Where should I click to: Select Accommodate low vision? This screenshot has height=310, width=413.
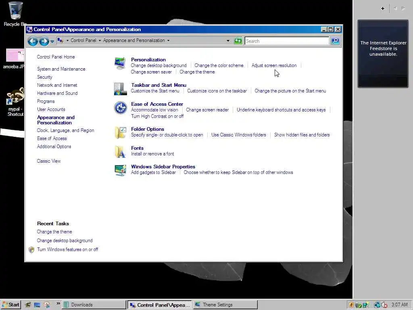pyautogui.click(x=154, y=110)
